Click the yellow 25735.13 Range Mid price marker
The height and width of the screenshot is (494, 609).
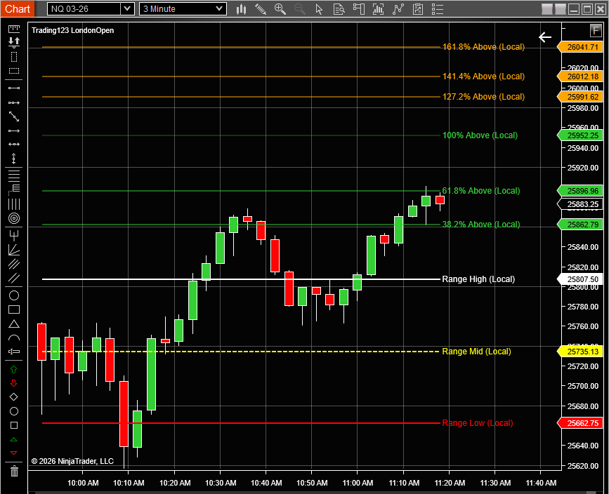coord(580,352)
